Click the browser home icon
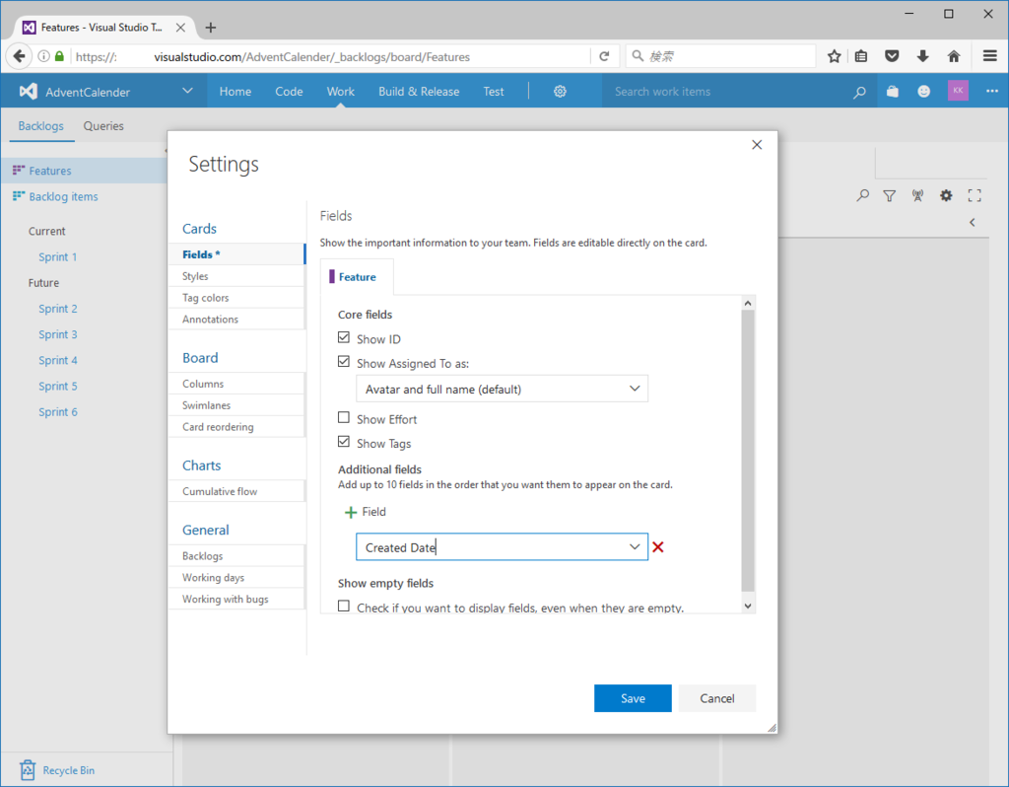This screenshot has width=1009, height=787. tap(954, 56)
